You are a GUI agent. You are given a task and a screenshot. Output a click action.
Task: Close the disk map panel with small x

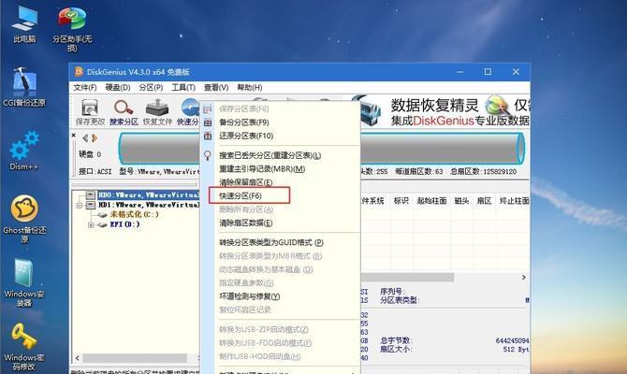74,136
